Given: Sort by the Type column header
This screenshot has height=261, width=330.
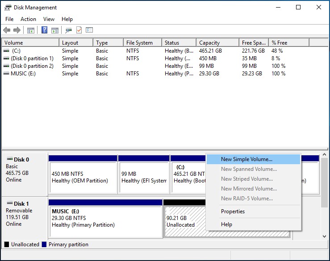Looking at the screenshot, I should click(x=108, y=43).
